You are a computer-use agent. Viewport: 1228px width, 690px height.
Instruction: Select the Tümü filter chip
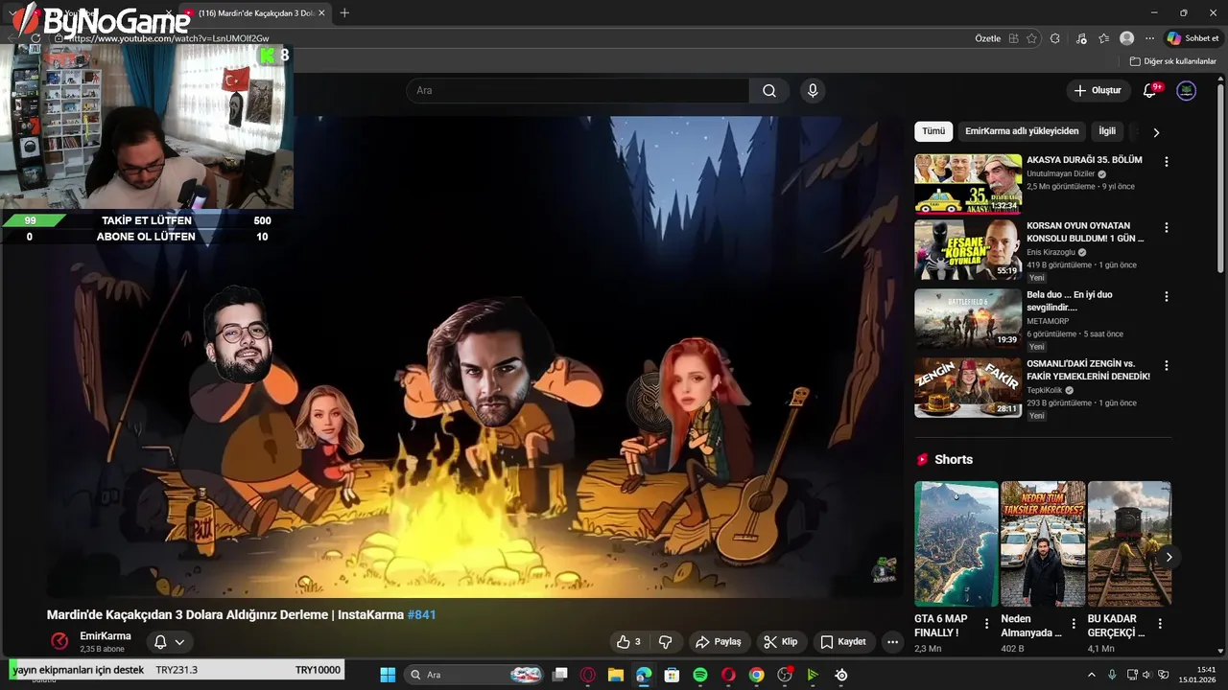(x=933, y=131)
